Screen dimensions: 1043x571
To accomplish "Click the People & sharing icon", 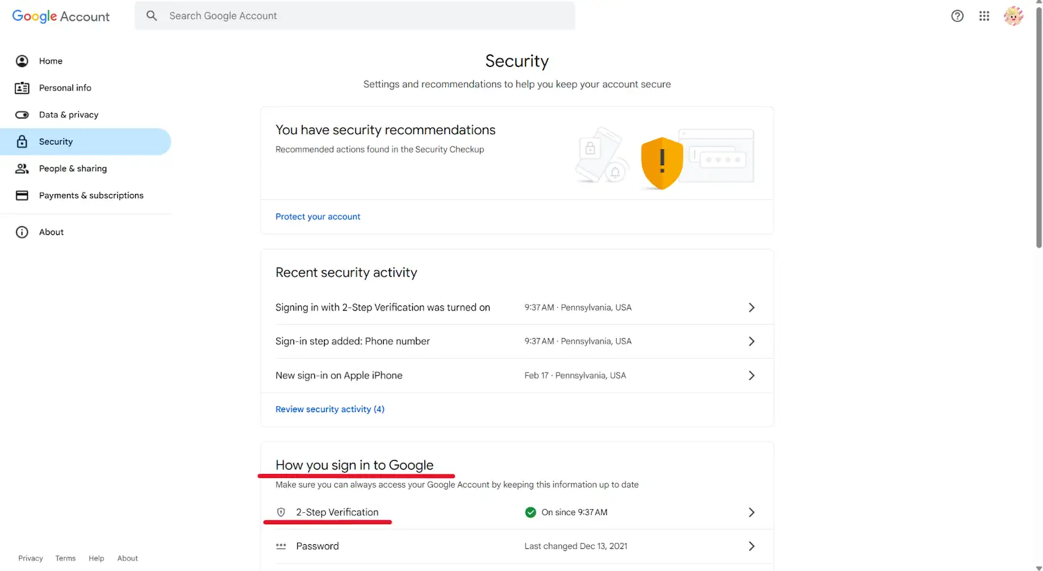I will pyautogui.click(x=22, y=169).
